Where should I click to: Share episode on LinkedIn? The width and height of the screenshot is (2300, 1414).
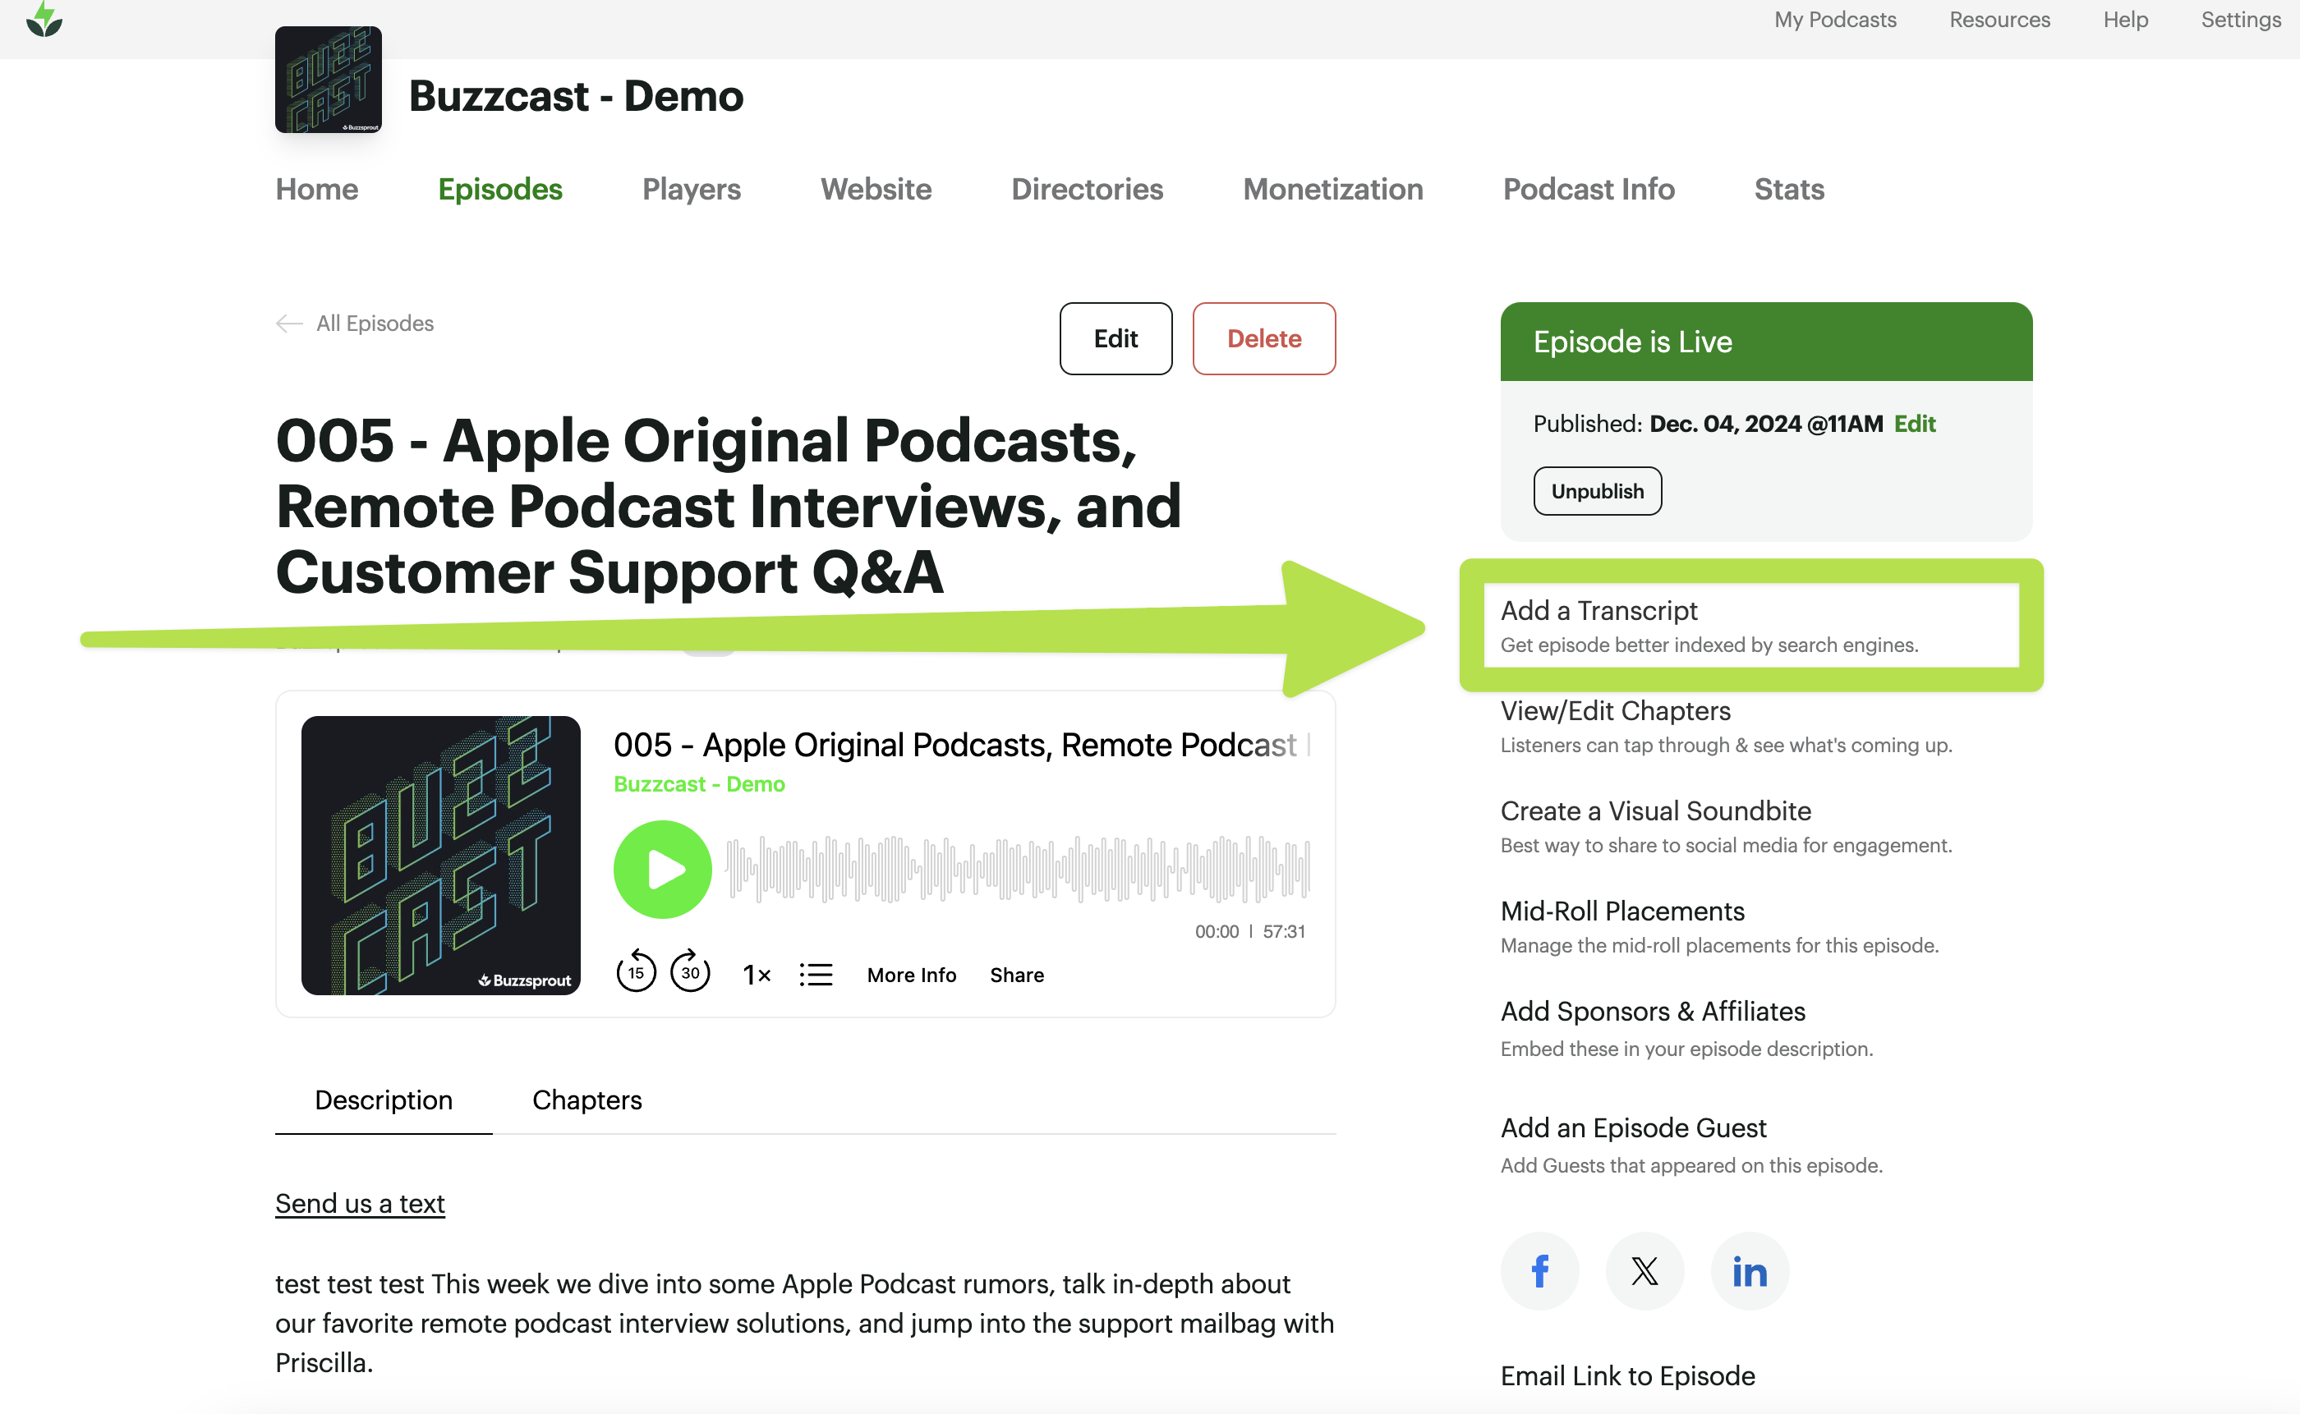tap(1749, 1271)
